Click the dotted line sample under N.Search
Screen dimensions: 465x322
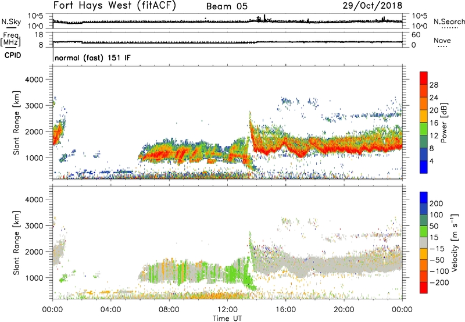point(449,27)
